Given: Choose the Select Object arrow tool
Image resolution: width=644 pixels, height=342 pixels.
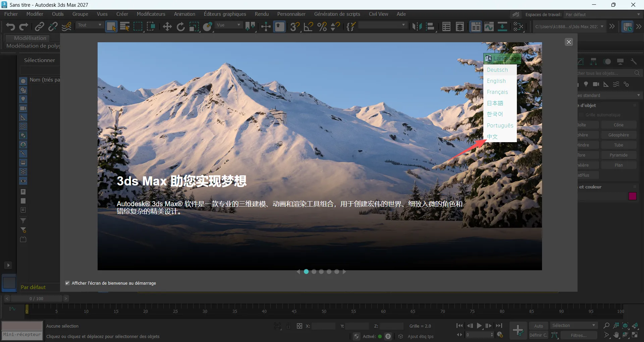Looking at the screenshot, I should tap(111, 26).
